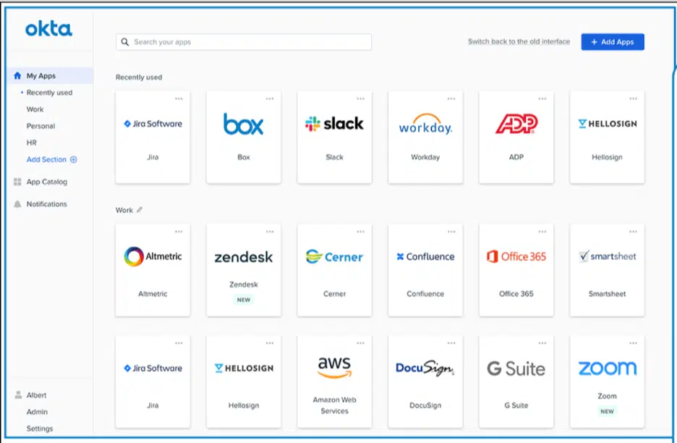Click the Recently used section heading

tap(139, 77)
